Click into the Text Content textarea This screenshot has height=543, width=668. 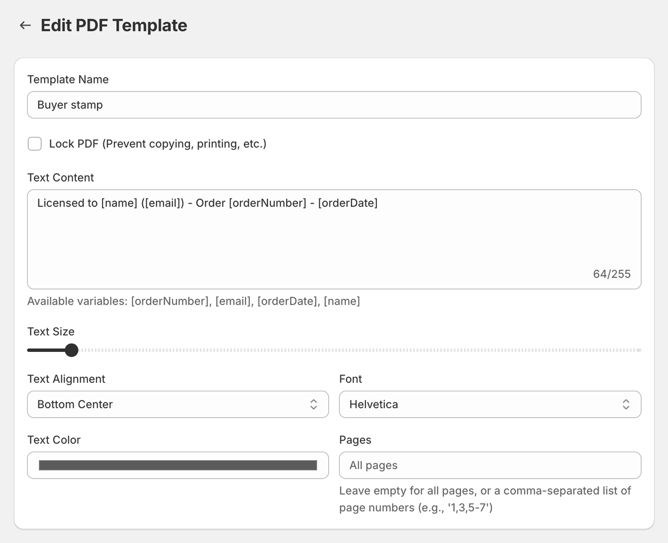[x=334, y=239]
